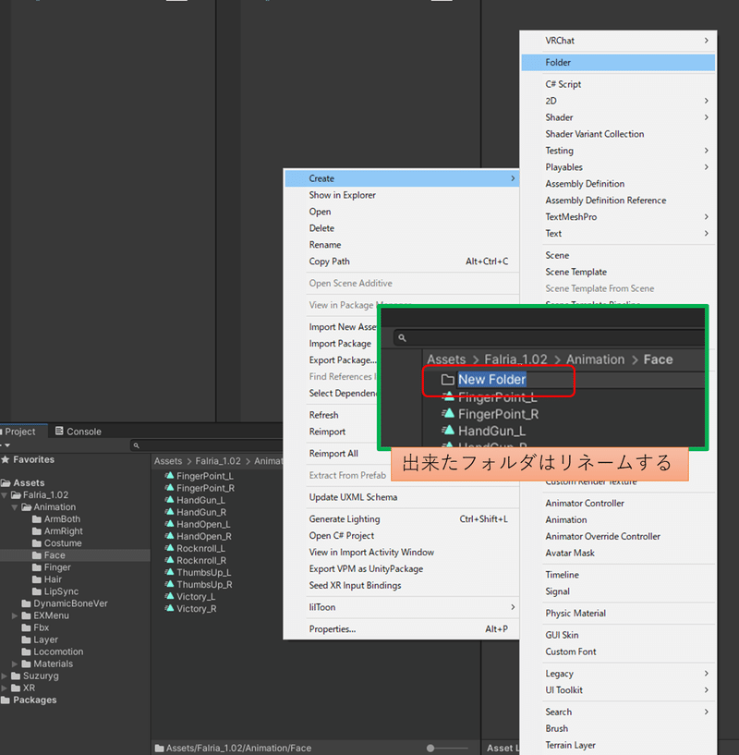The width and height of the screenshot is (739, 755).
Task: Switch to the Project tab
Action: (20, 432)
